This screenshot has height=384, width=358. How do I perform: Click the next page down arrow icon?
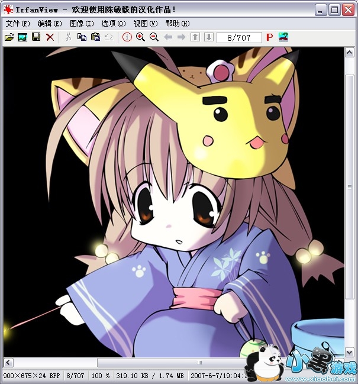209,37
